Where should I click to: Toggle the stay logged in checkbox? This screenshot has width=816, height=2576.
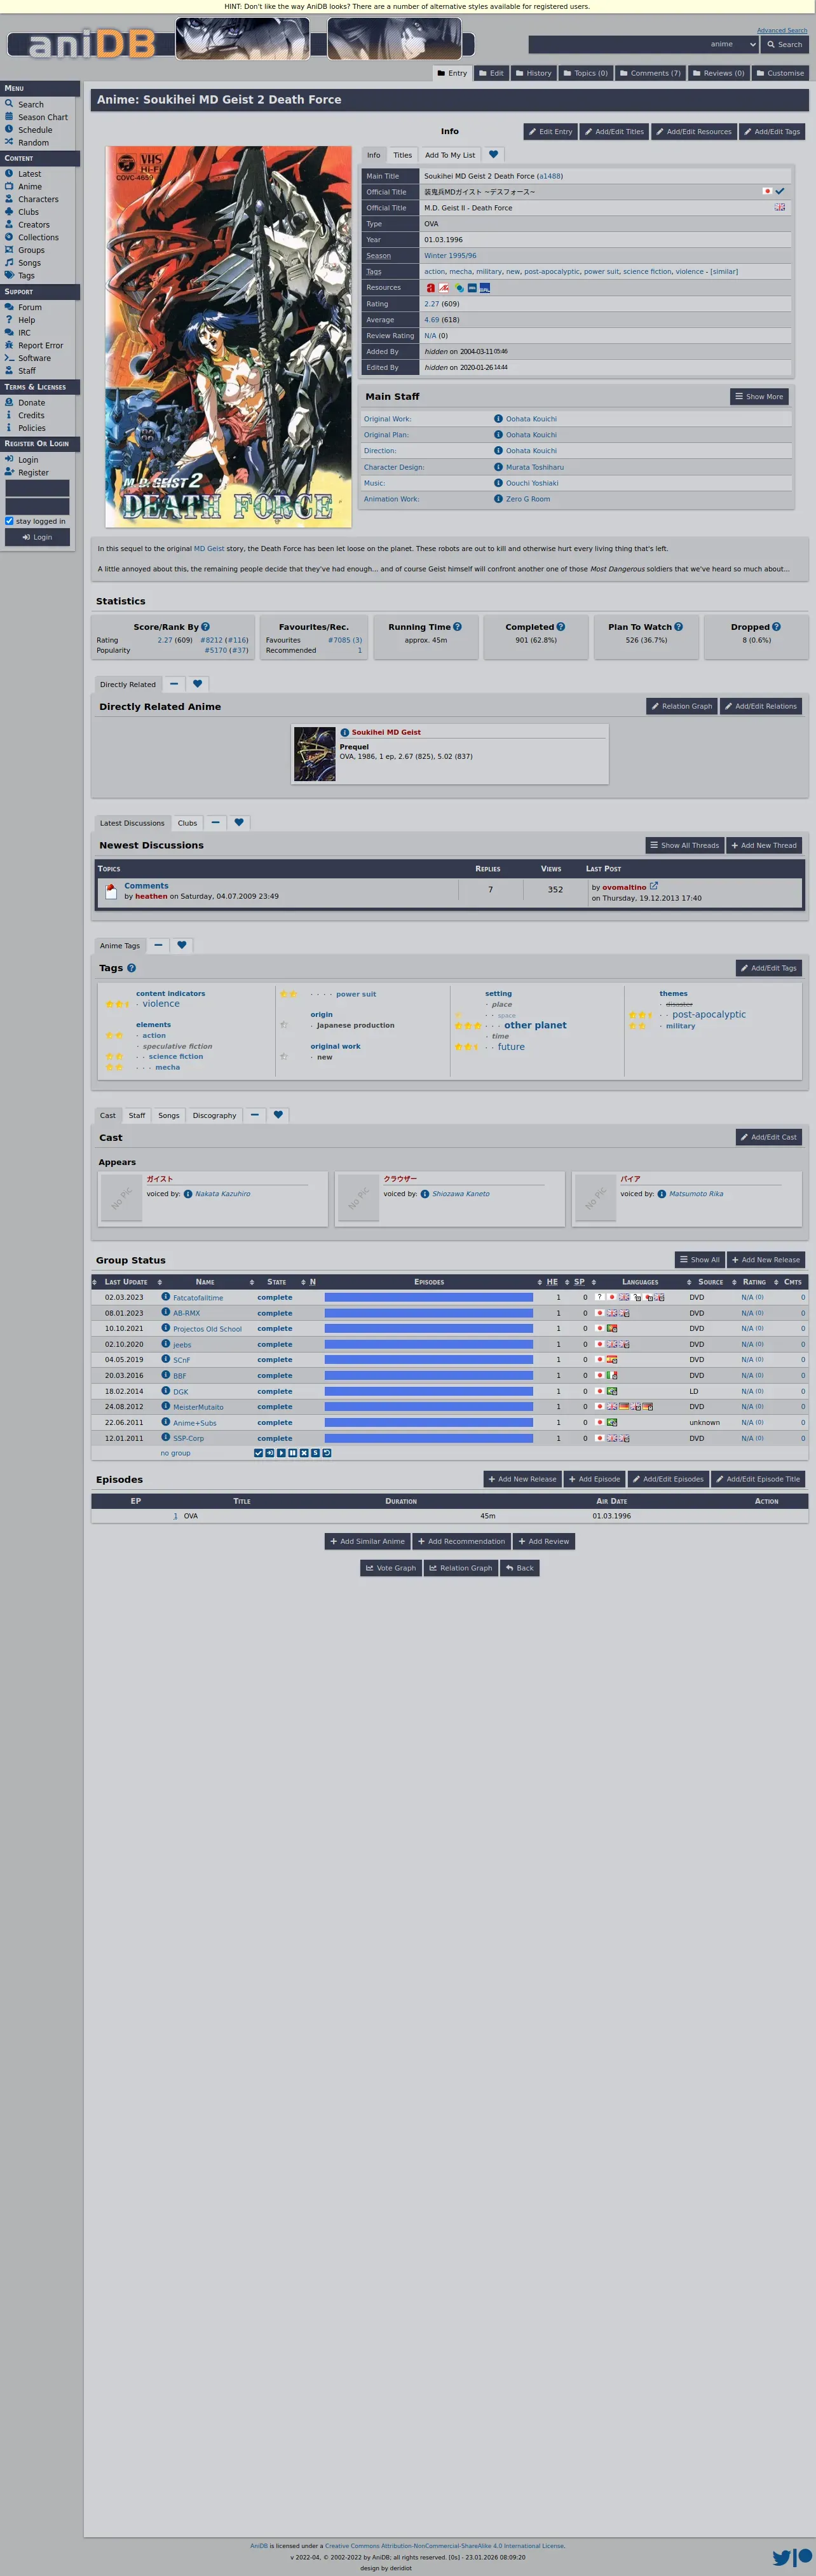coord(9,521)
